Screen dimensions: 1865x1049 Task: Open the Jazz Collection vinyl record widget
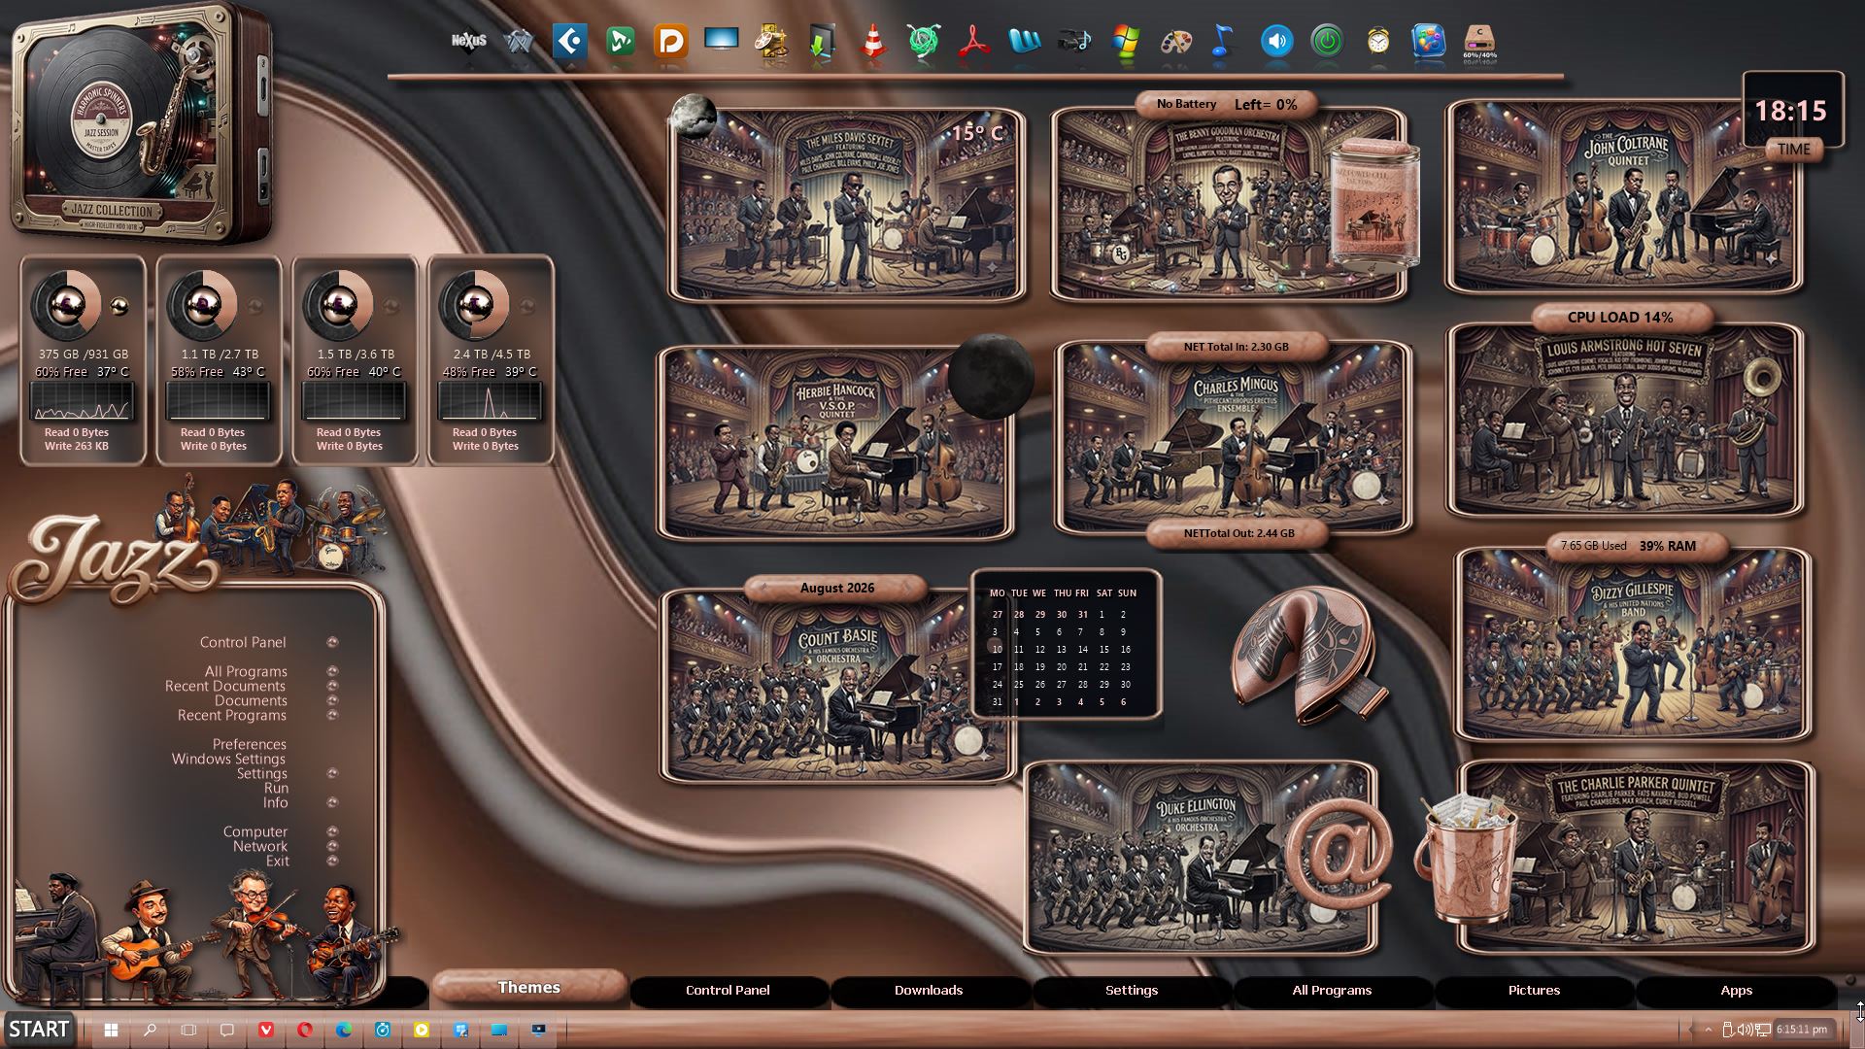[x=141, y=124]
